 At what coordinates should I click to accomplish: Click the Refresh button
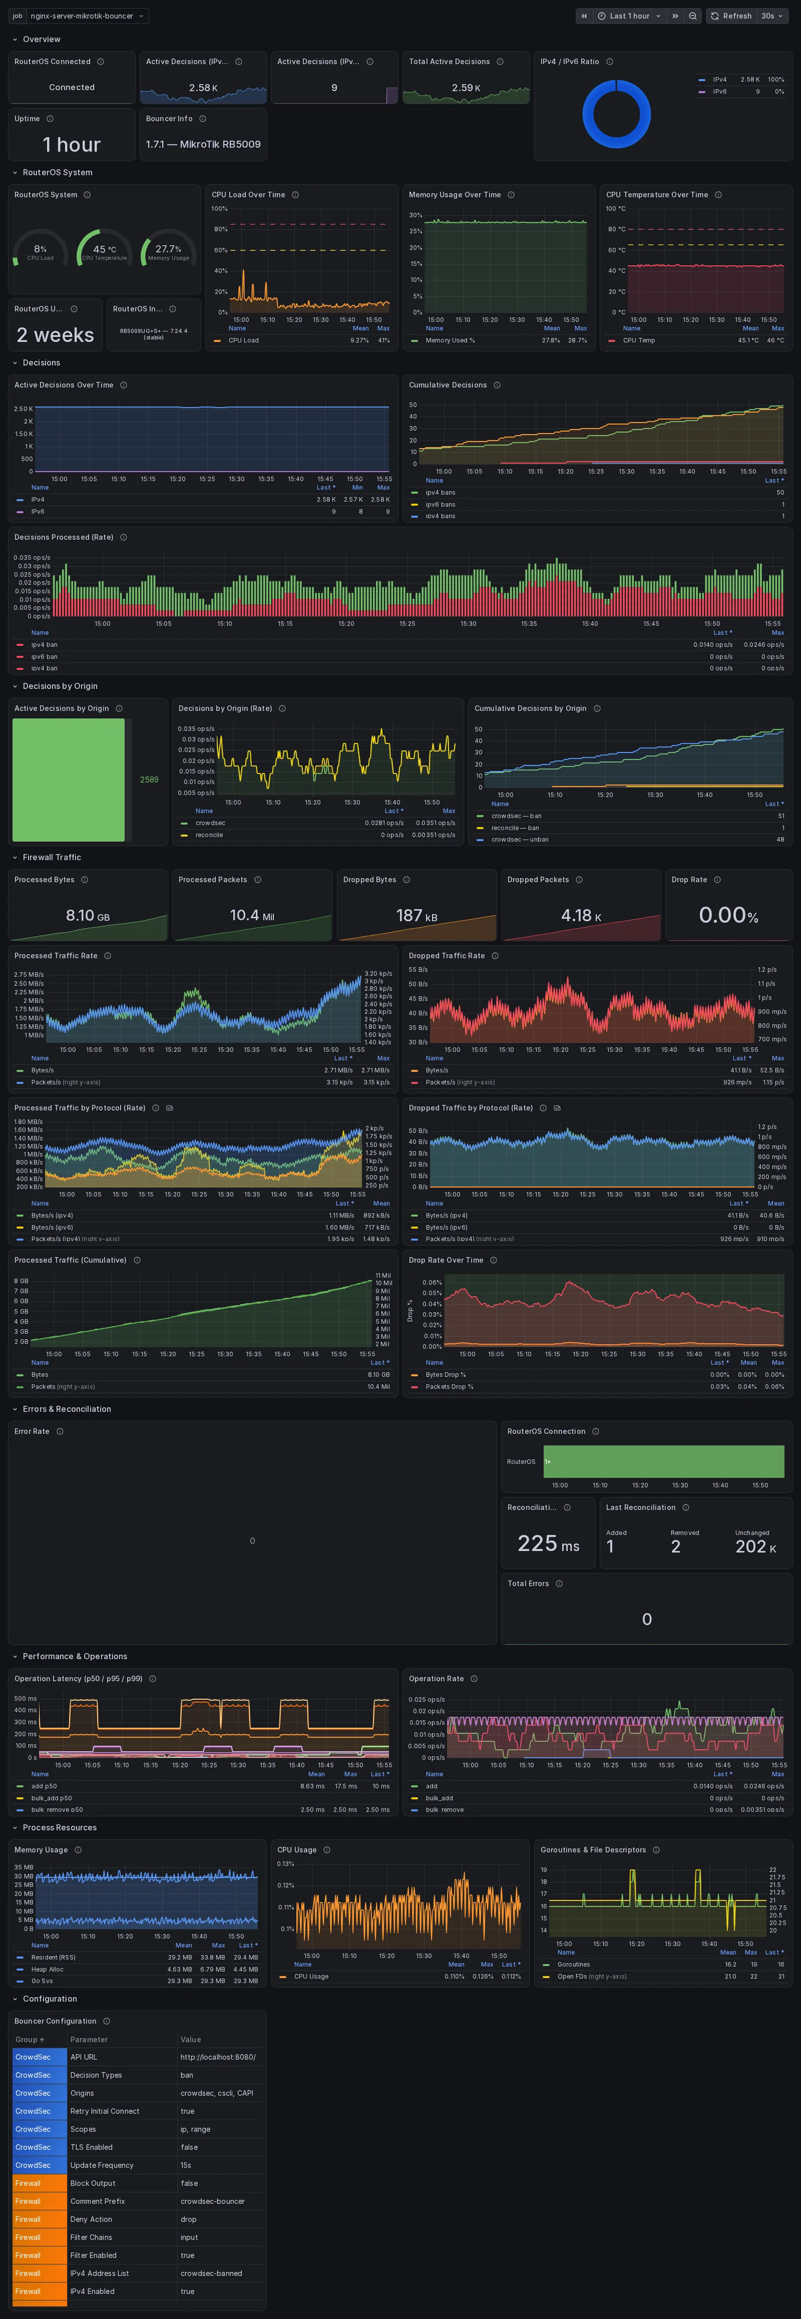click(x=731, y=16)
